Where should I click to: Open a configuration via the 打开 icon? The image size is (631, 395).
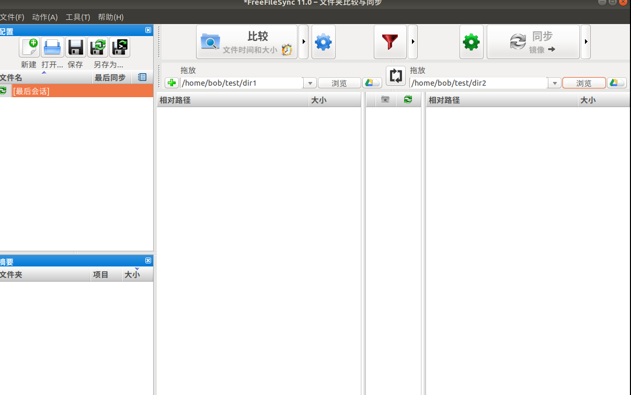[52, 47]
